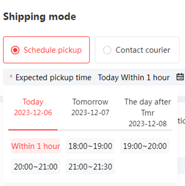
Task: Click the 2023-12-06 date label
Action: coord(33,113)
